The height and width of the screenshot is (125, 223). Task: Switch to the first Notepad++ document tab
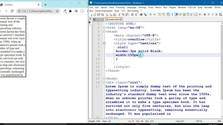click(x=98, y=19)
